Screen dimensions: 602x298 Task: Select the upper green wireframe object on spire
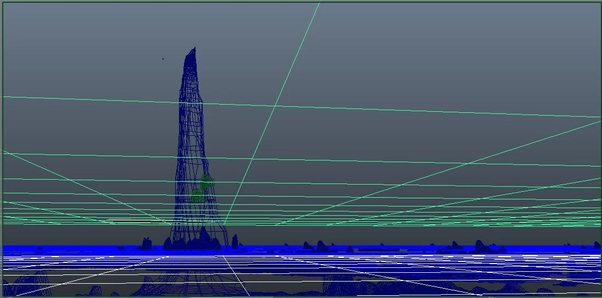pyautogui.click(x=207, y=181)
